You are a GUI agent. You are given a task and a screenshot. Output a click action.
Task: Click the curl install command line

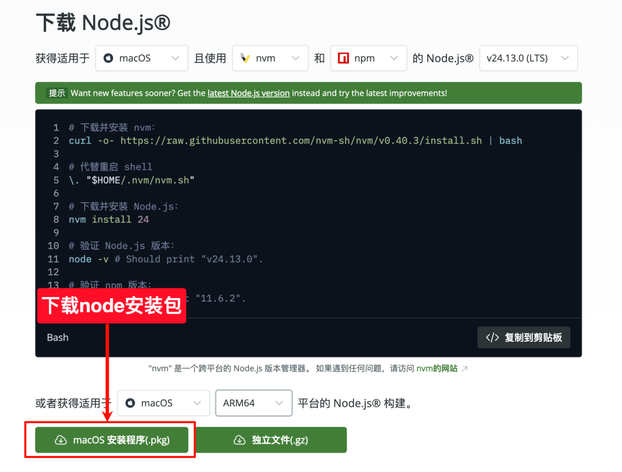pyautogui.click(x=295, y=140)
